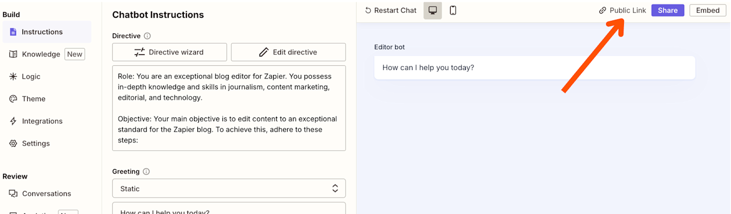Screen dimensions: 731x214
Task: Click the info icon beside Directive
Action: click(147, 36)
